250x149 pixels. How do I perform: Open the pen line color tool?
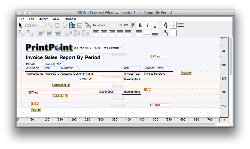click(166, 25)
